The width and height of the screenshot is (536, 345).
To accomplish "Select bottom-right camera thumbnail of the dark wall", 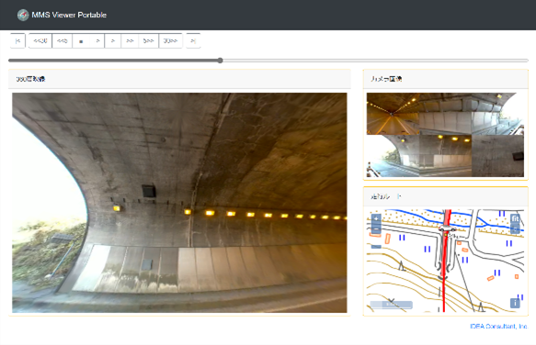I will point(497,156).
